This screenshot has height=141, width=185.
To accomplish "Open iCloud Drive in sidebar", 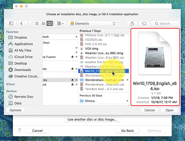I will click(x=21, y=57).
